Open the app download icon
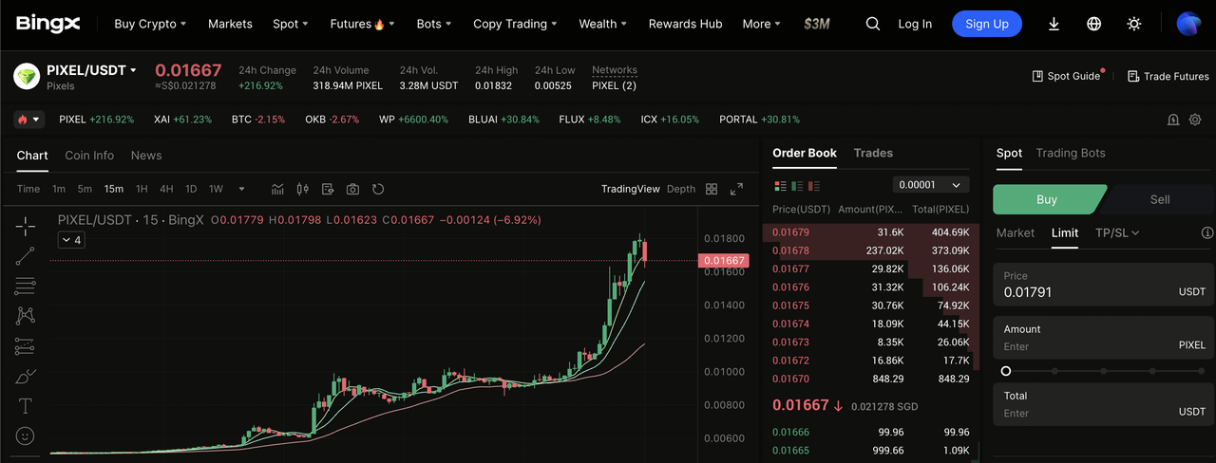The height and width of the screenshot is (463, 1216). (x=1054, y=24)
